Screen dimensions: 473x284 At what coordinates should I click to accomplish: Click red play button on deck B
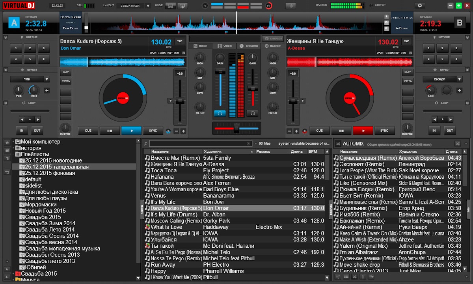pyautogui.click(x=363, y=131)
